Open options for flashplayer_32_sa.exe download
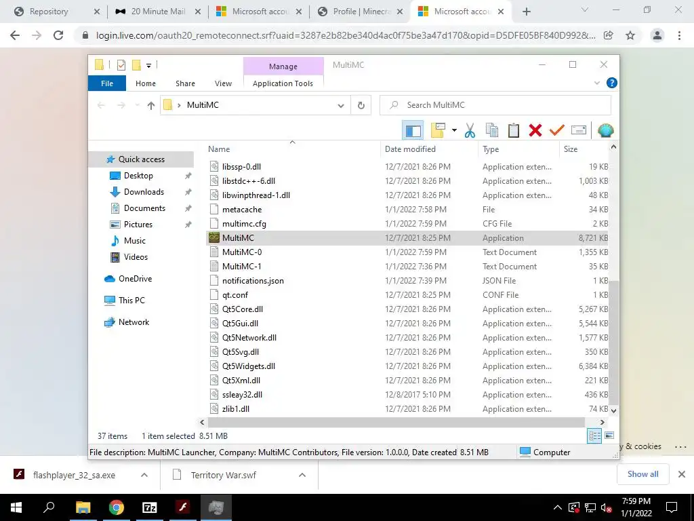 point(144,475)
